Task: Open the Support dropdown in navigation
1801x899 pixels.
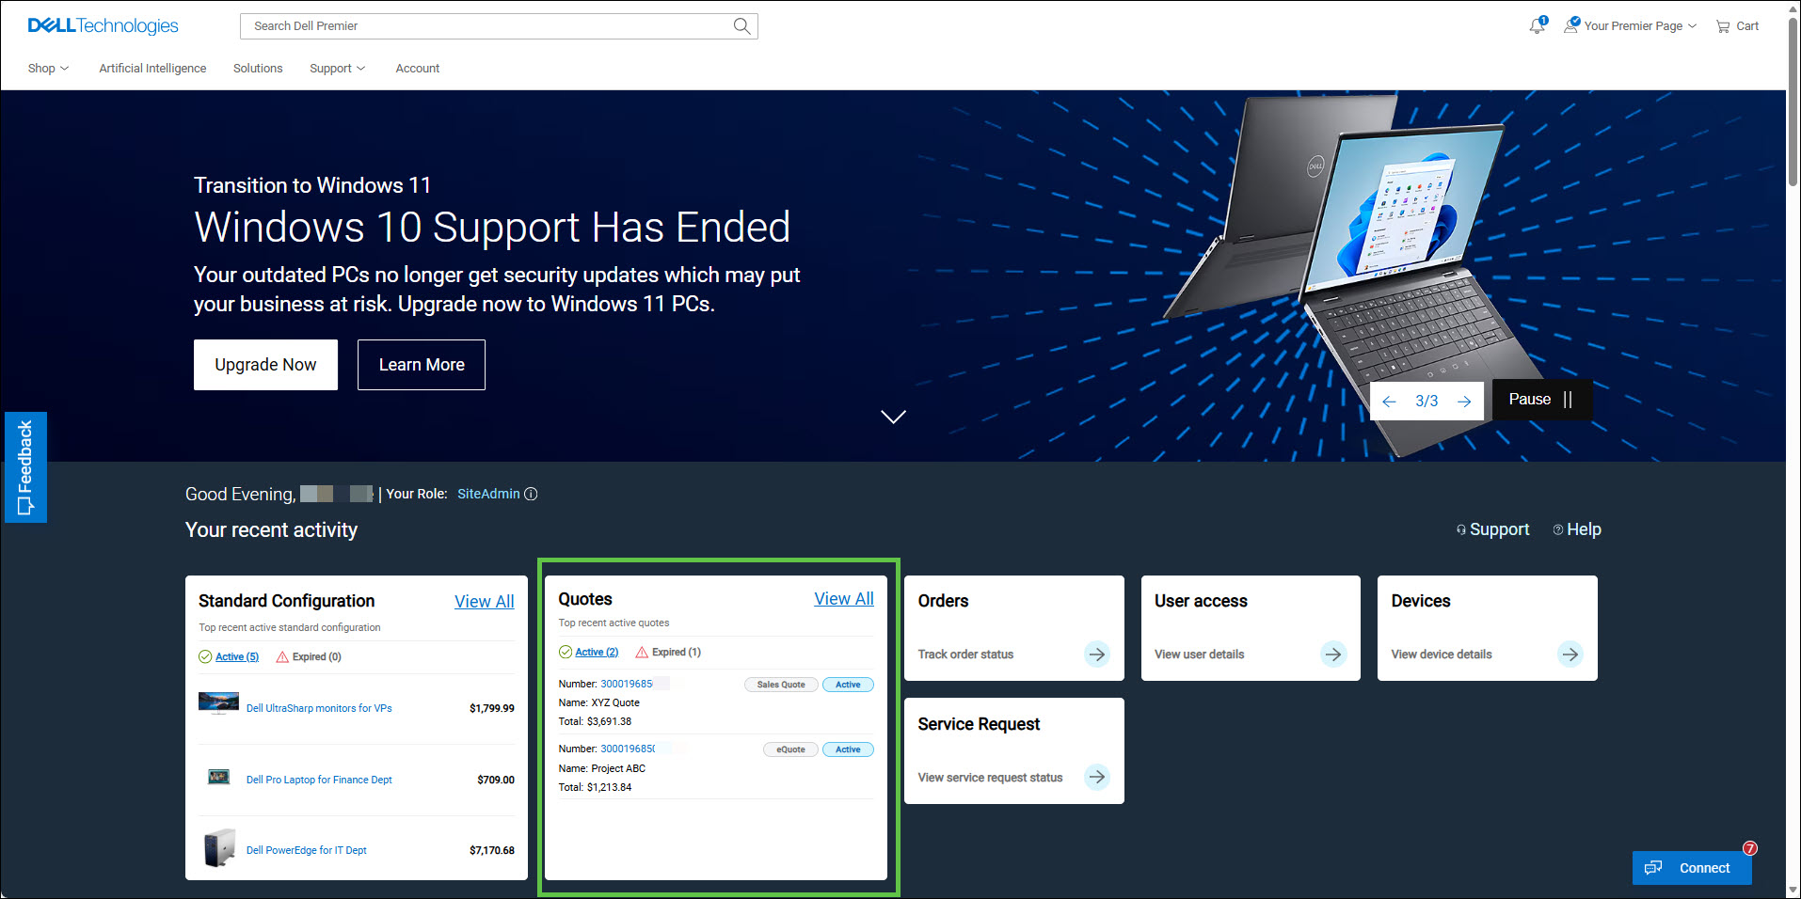Action: [x=337, y=68]
